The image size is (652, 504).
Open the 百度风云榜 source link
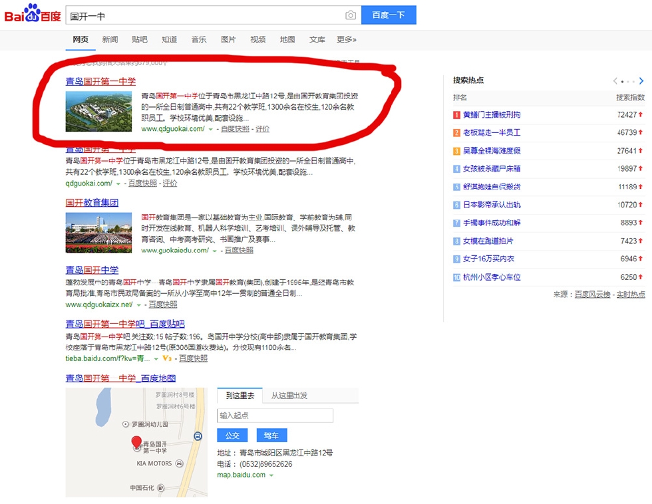pos(593,295)
